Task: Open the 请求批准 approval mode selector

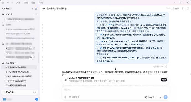Action: point(74,97)
